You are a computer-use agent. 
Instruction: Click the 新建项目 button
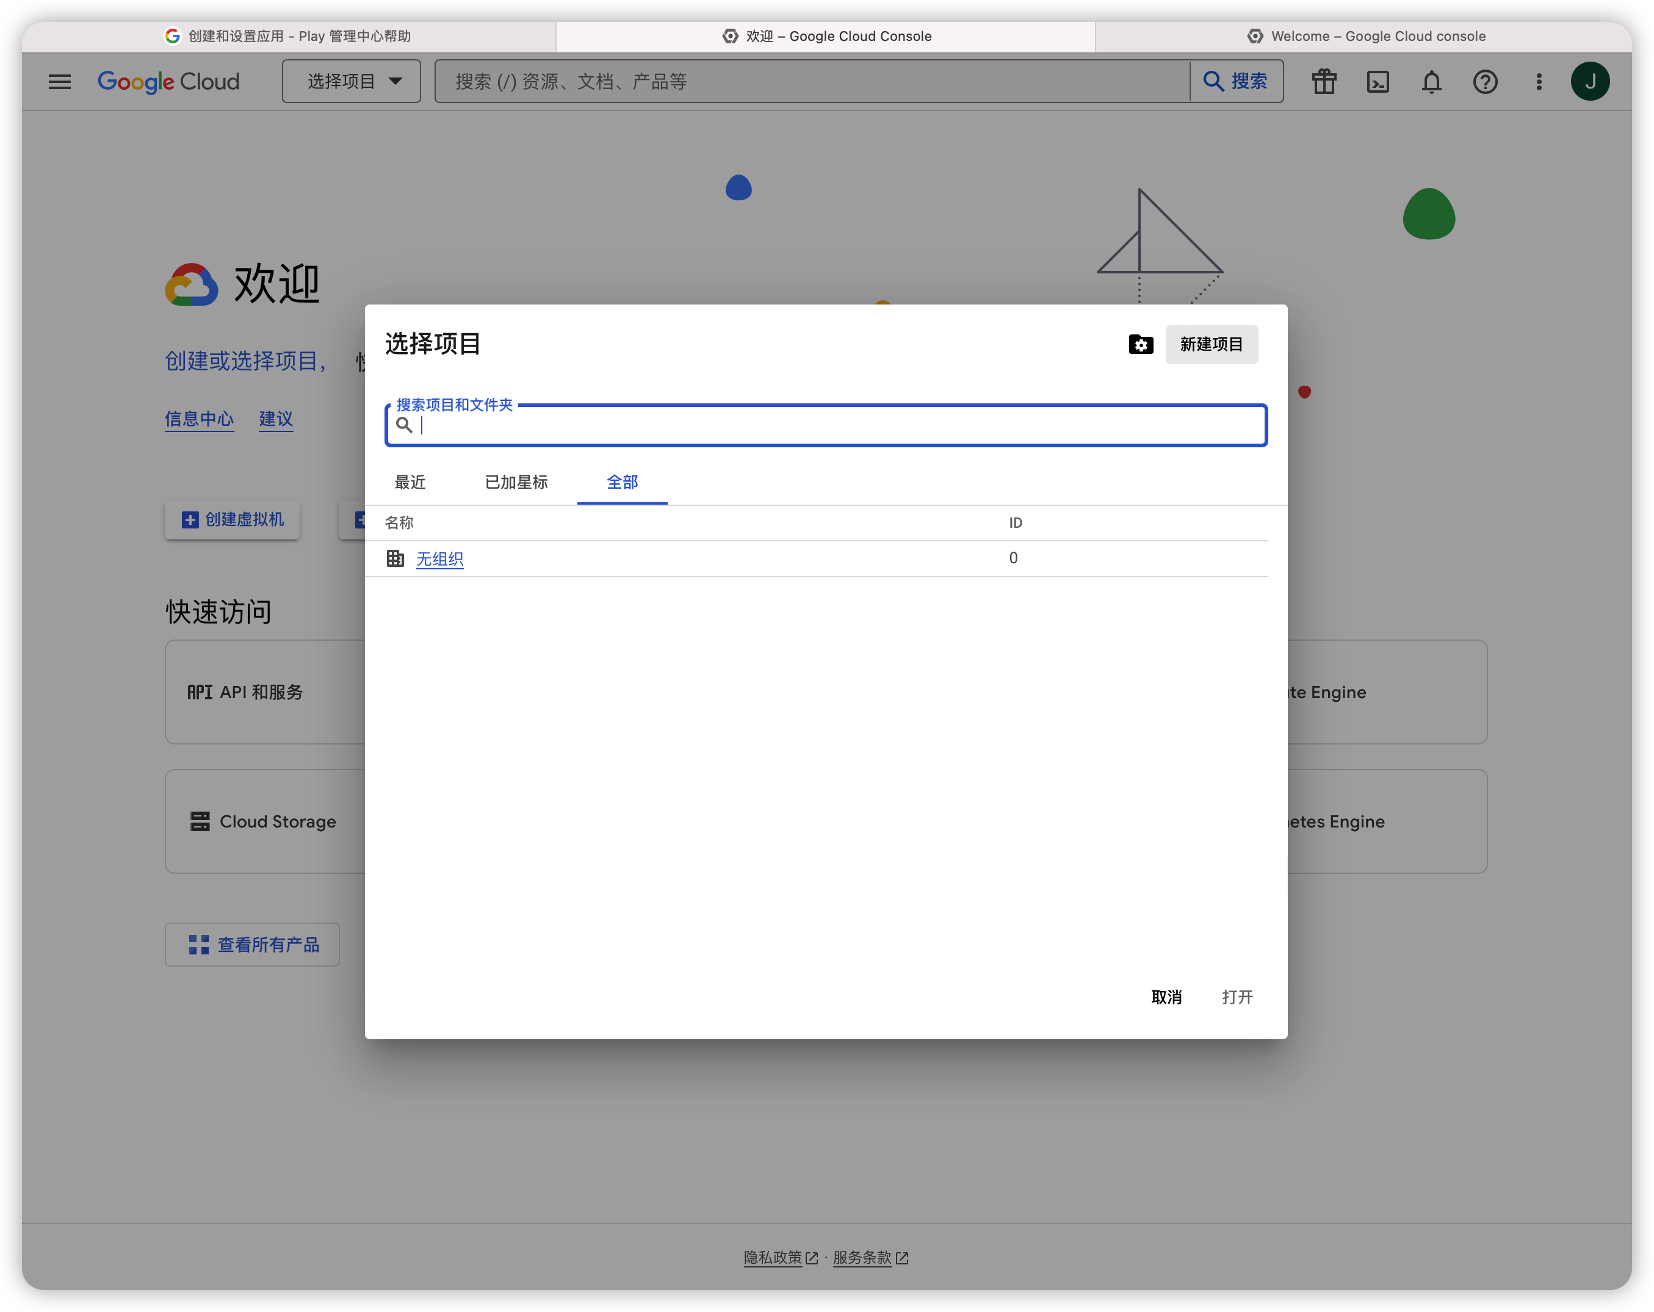click(x=1212, y=345)
